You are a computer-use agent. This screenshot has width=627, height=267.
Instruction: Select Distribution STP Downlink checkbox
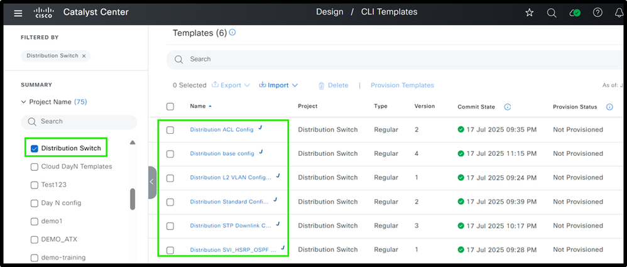click(x=170, y=226)
